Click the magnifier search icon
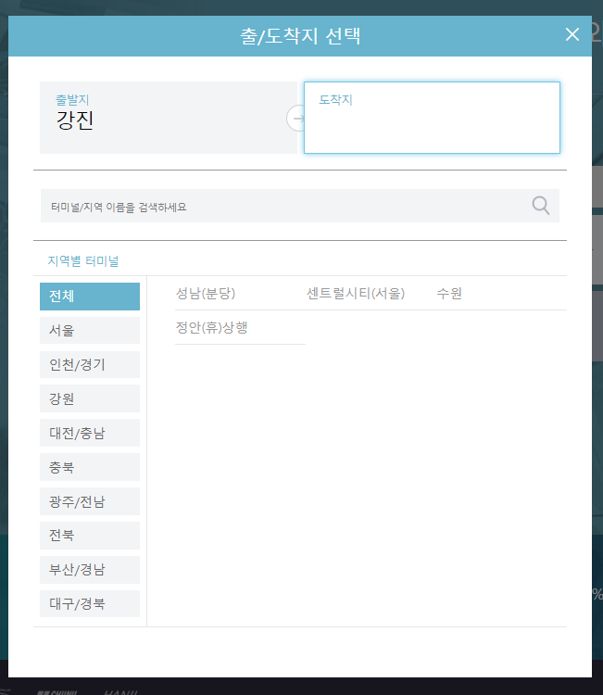Screen dimensions: 603x695 click(541, 206)
